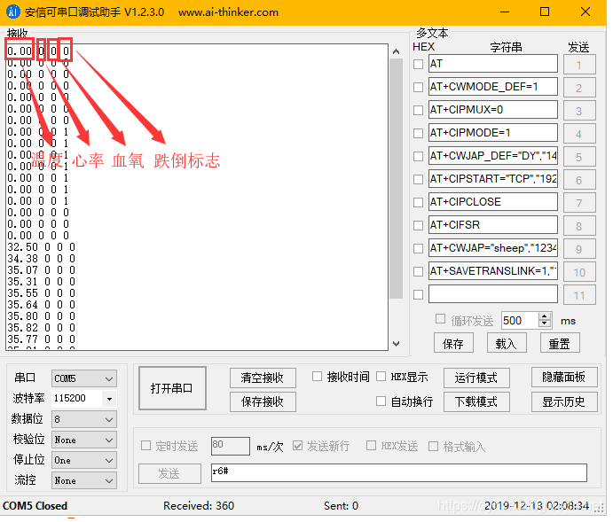Click the 隐藏面板 hide panel button
613x522 pixels.
coord(564,377)
